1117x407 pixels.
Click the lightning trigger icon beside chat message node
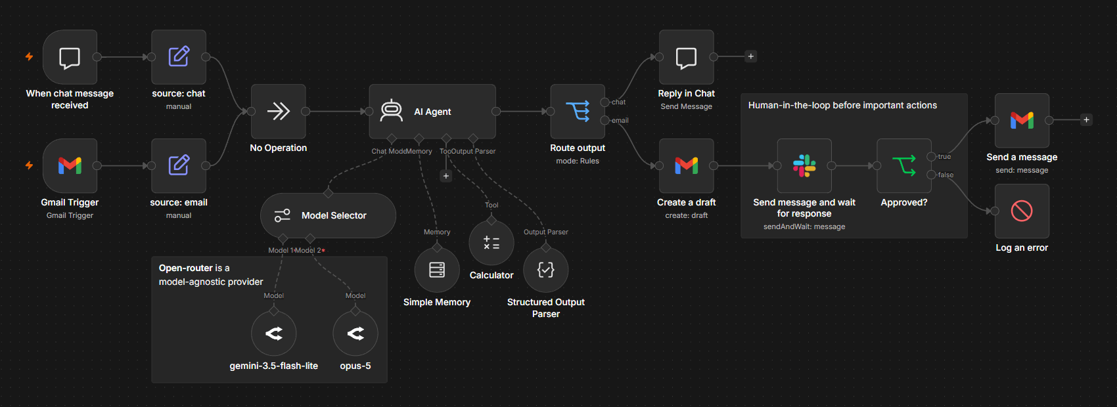(29, 56)
